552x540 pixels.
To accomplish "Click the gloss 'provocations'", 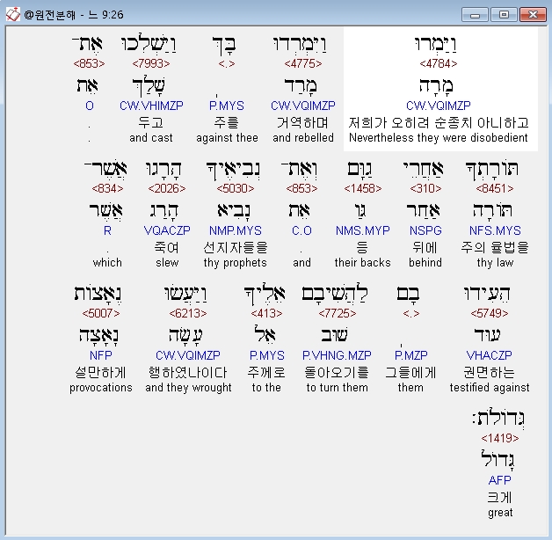I will [x=101, y=388].
